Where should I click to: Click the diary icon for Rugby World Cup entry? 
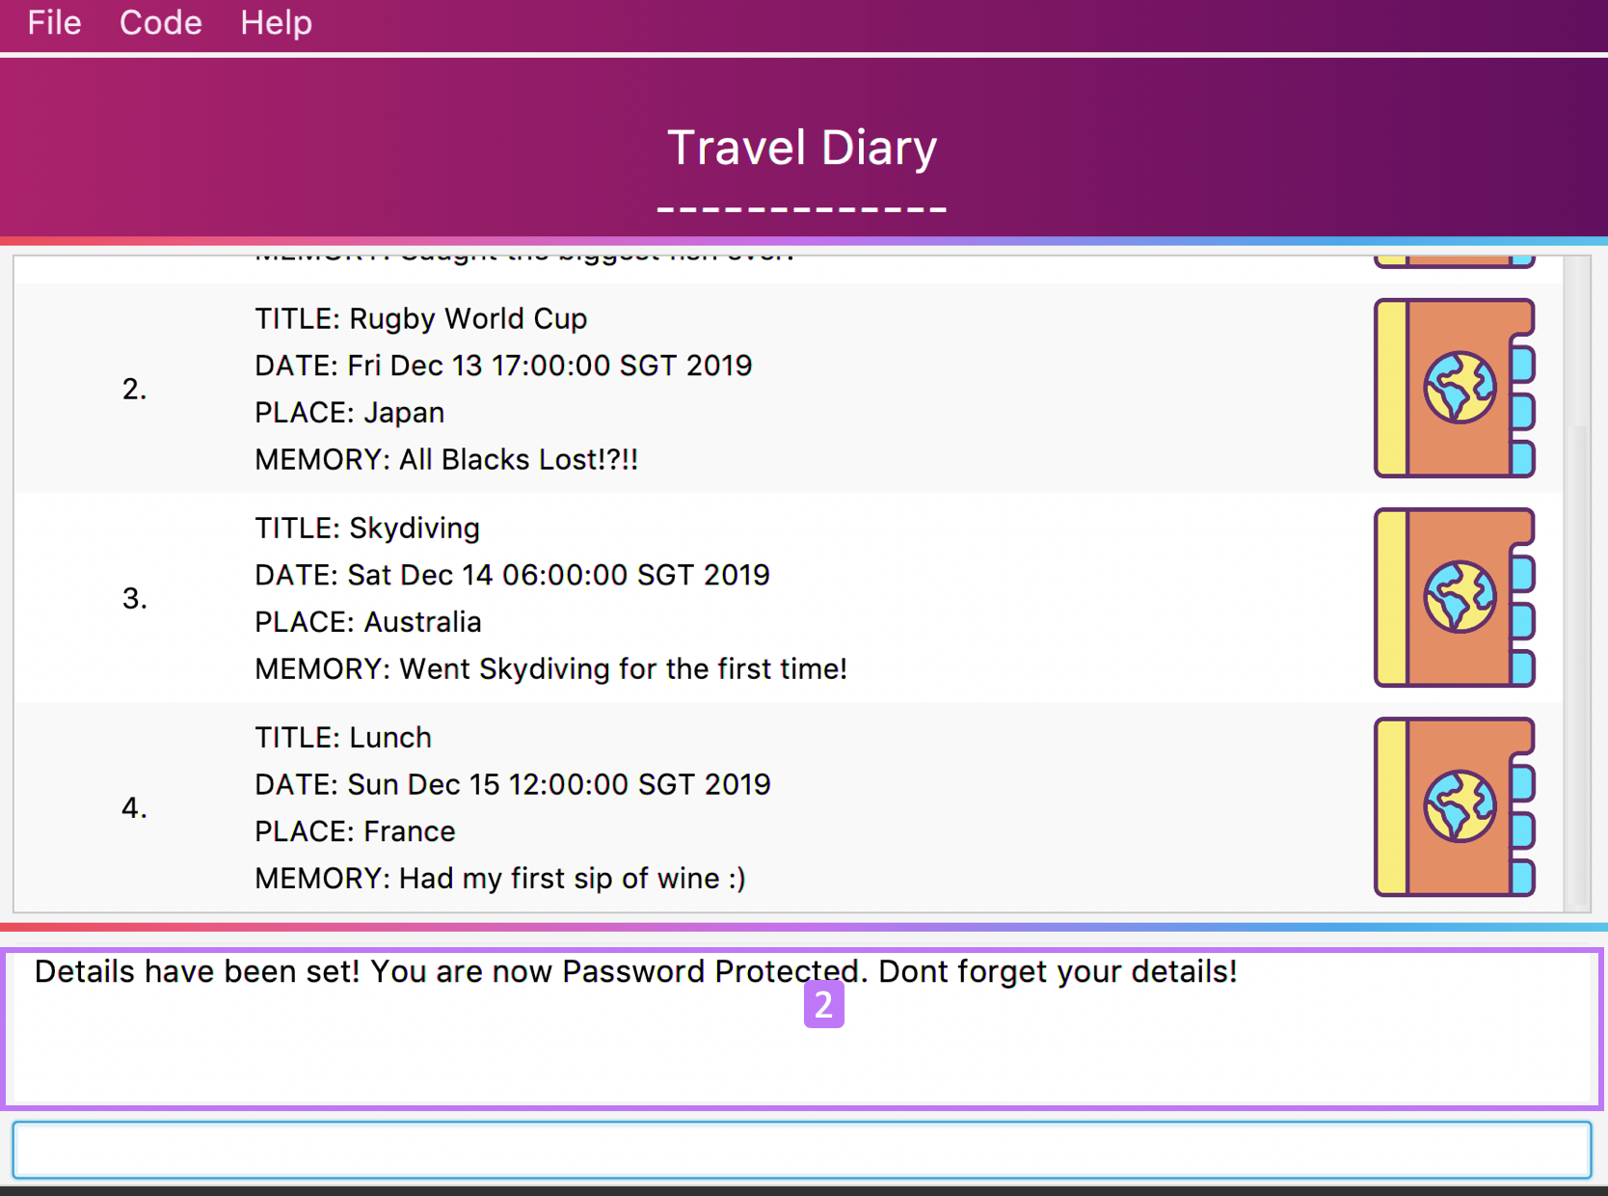(1454, 388)
